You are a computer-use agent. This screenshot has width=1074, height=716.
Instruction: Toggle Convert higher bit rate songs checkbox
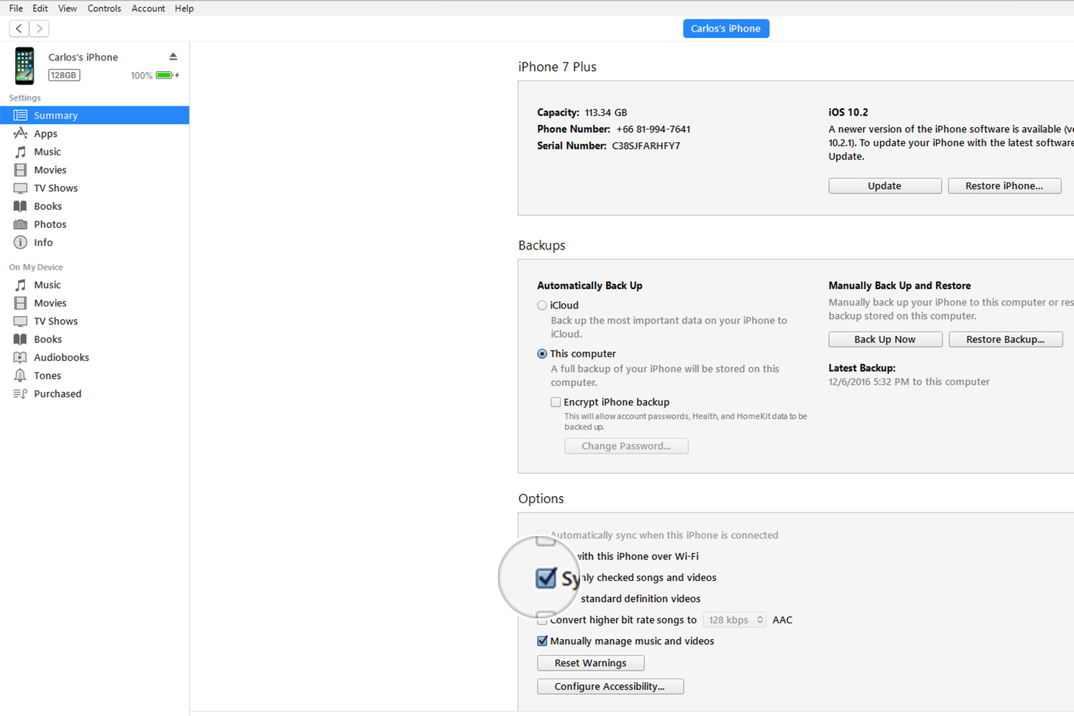pyautogui.click(x=542, y=620)
